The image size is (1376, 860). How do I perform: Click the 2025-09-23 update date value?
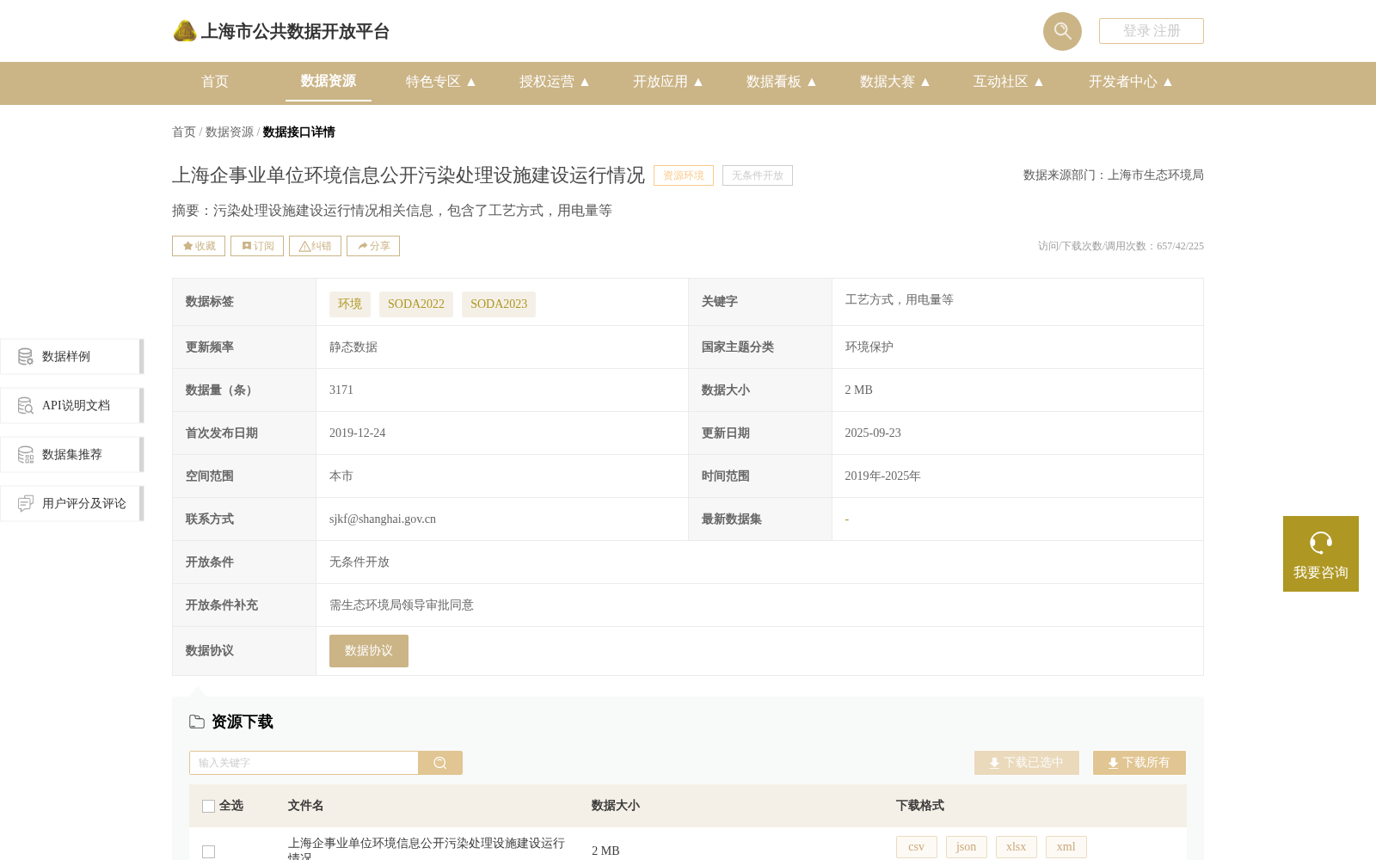[873, 433]
